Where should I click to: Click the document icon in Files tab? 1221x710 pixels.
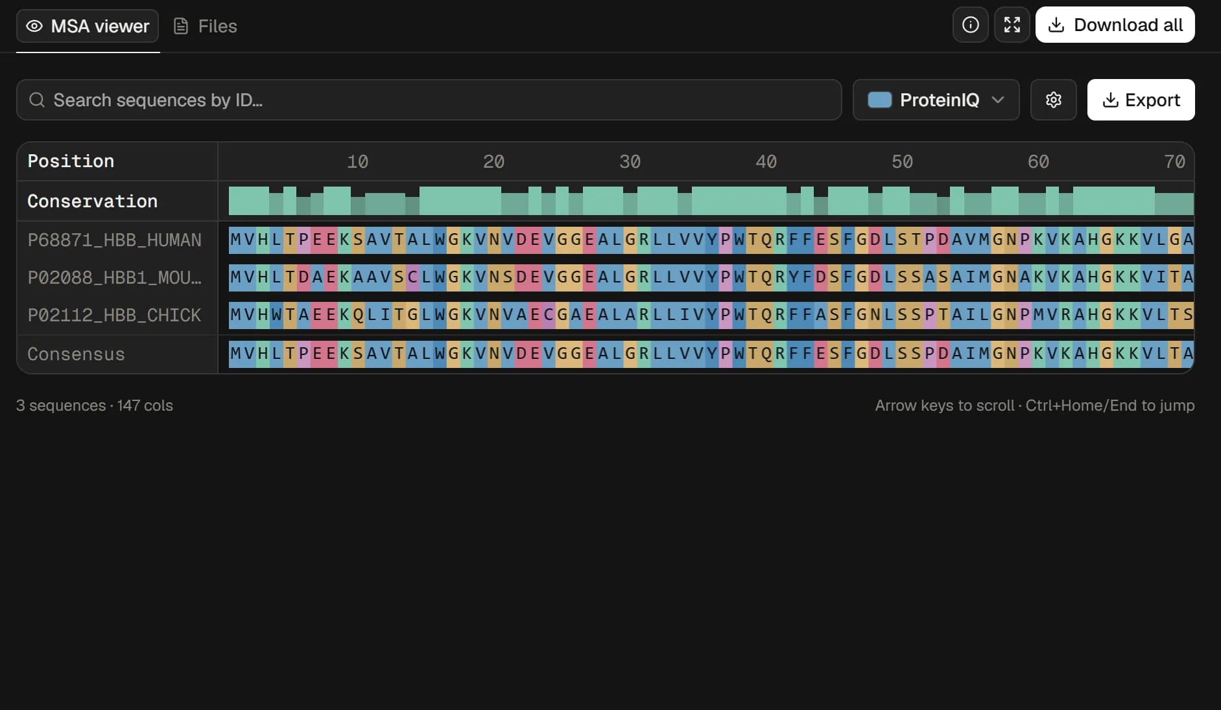click(181, 26)
